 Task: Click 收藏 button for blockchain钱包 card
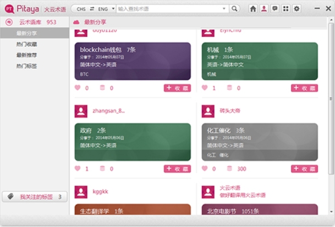click(177, 88)
